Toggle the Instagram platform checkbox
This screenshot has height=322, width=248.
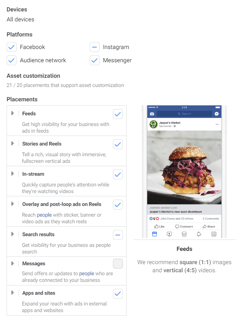coord(94,47)
